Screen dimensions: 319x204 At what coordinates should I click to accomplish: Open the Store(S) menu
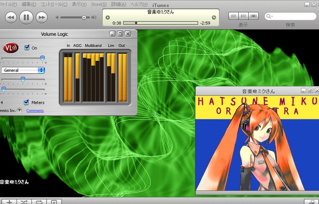point(99,4)
